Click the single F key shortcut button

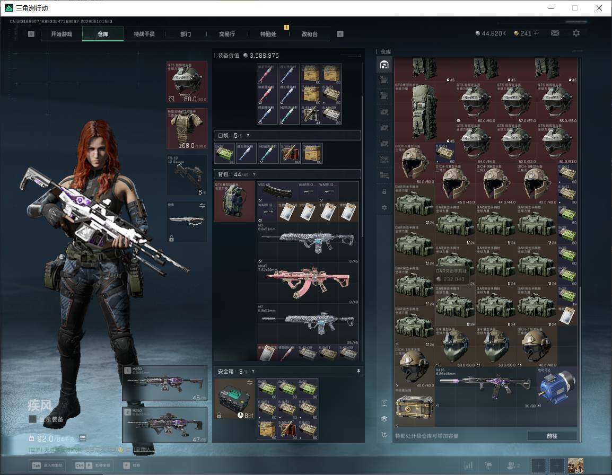point(132,465)
